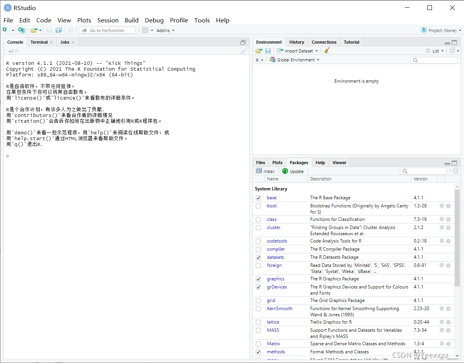The height and width of the screenshot is (363, 464).
Task: Click the view working directory arrow in Console
Action: tap(17, 51)
